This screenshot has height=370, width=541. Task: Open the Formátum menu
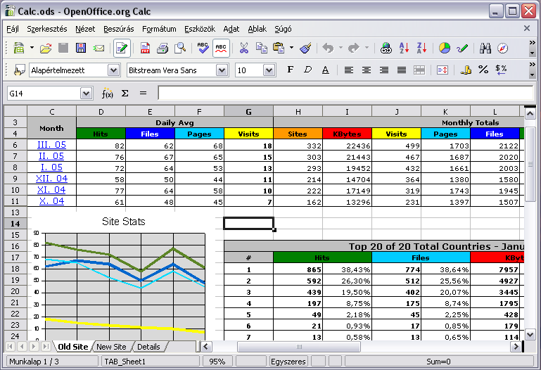pos(159,29)
